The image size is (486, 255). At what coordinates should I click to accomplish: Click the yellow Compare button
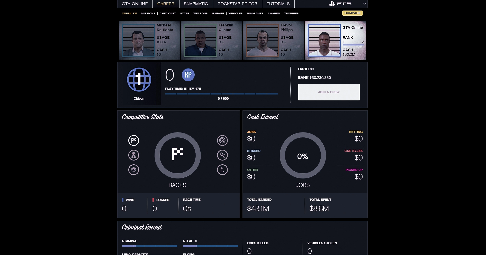click(x=353, y=13)
